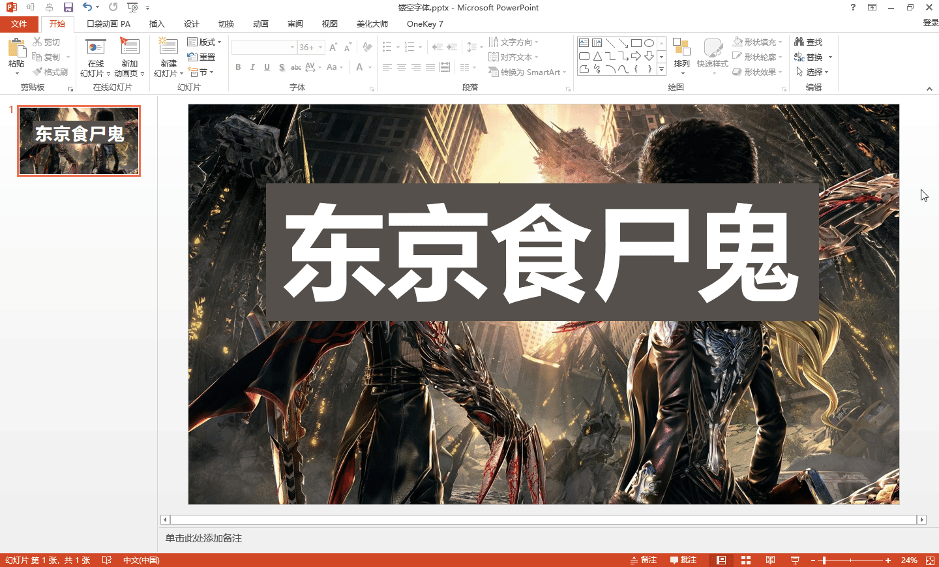Toggle Strikethrough formatting
The image size is (939, 567).
(x=296, y=67)
